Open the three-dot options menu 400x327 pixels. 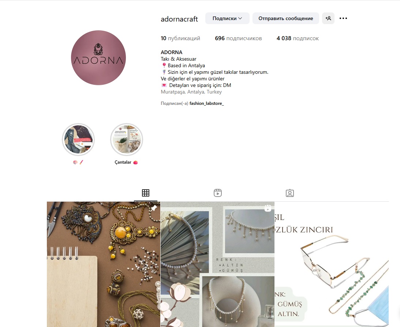tap(343, 18)
